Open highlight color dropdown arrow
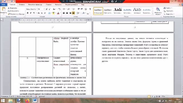The height and width of the screenshot is (103, 183). point(56,13)
